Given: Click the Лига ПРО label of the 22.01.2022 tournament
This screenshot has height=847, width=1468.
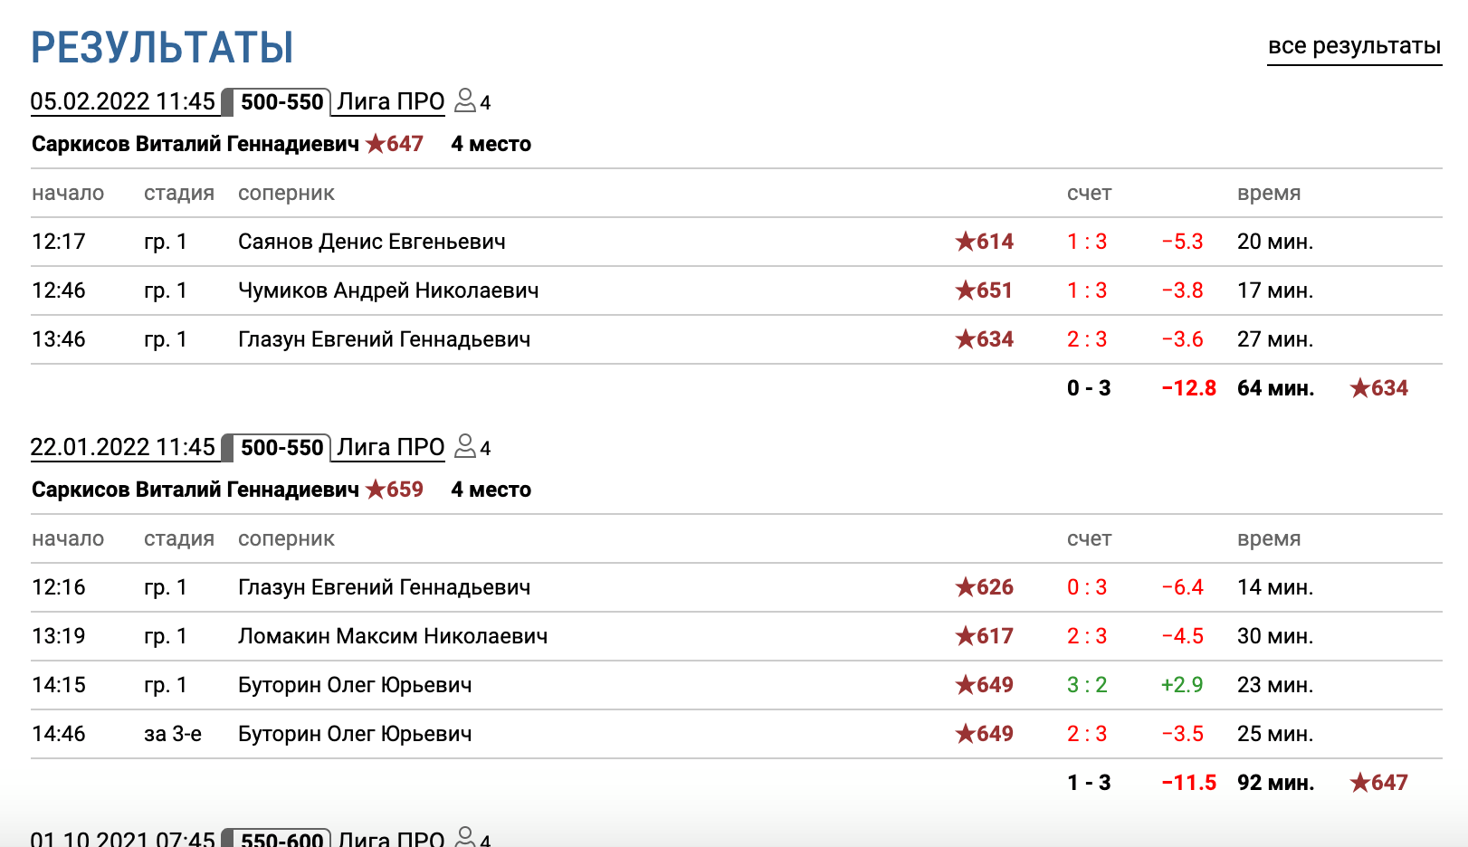Looking at the screenshot, I should coord(391,447).
